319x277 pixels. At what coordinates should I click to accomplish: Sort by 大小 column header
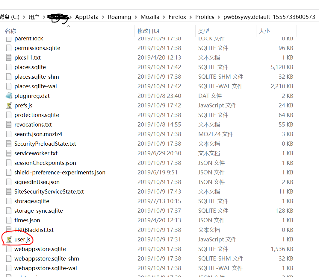click(264, 31)
